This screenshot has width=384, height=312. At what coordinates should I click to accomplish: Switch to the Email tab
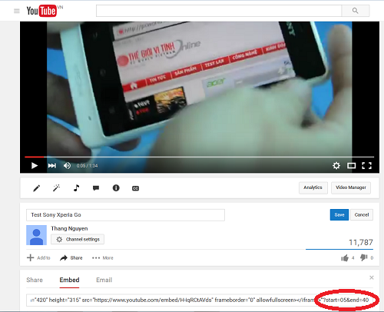104,280
